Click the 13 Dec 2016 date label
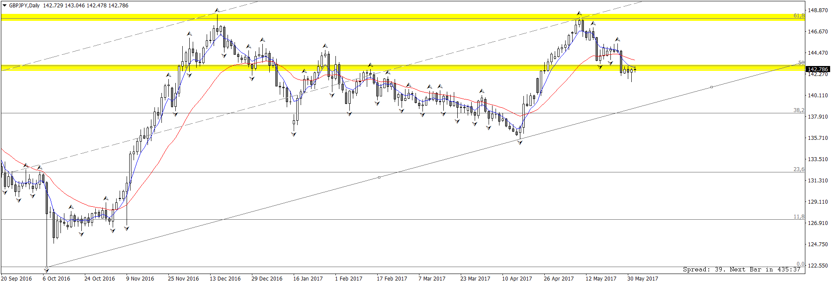The image size is (831, 284). (x=225, y=279)
